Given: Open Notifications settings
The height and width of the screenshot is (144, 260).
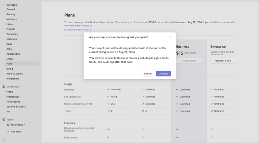Looking at the screenshot, I should [13, 102].
